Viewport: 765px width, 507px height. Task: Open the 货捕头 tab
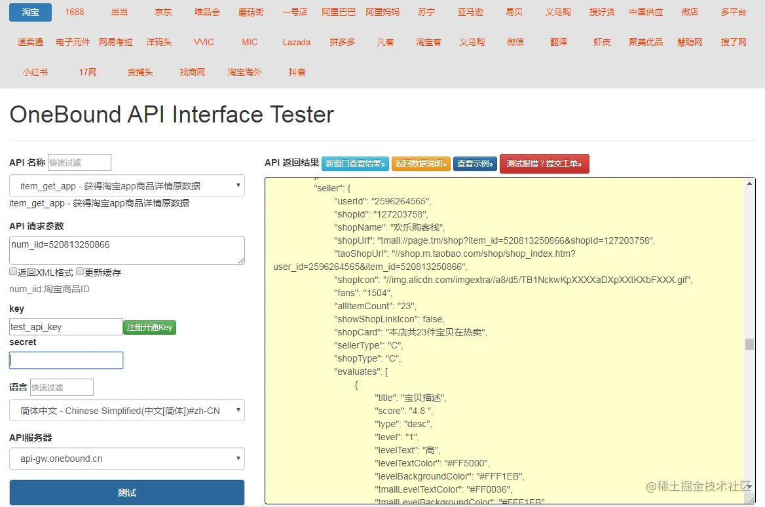pyautogui.click(x=140, y=72)
